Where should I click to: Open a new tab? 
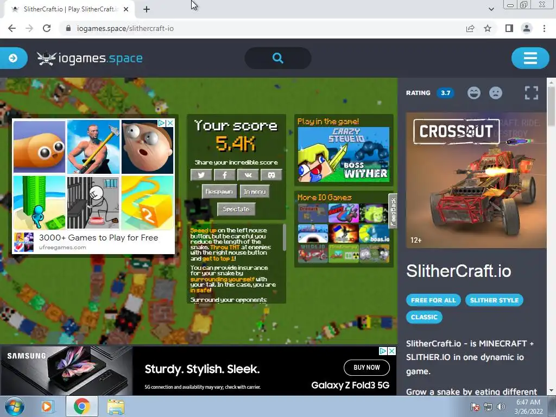click(x=147, y=9)
